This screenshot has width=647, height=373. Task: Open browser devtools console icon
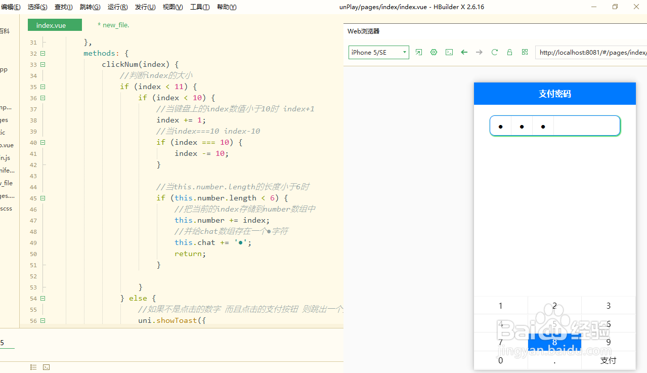tap(449, 52)
